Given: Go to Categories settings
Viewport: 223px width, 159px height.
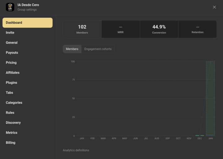Looking at the screenshot, I should 14,103.
